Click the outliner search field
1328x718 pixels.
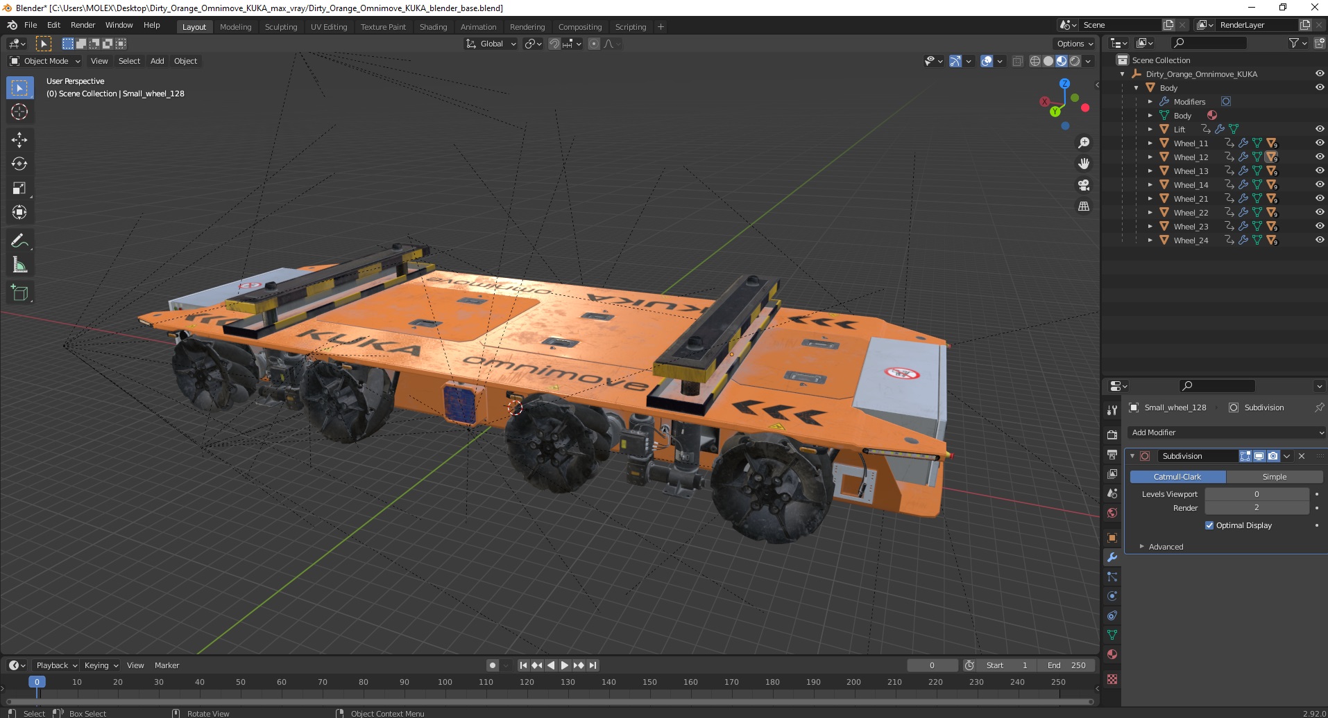pyautogui.click(x=1208, y=44)
